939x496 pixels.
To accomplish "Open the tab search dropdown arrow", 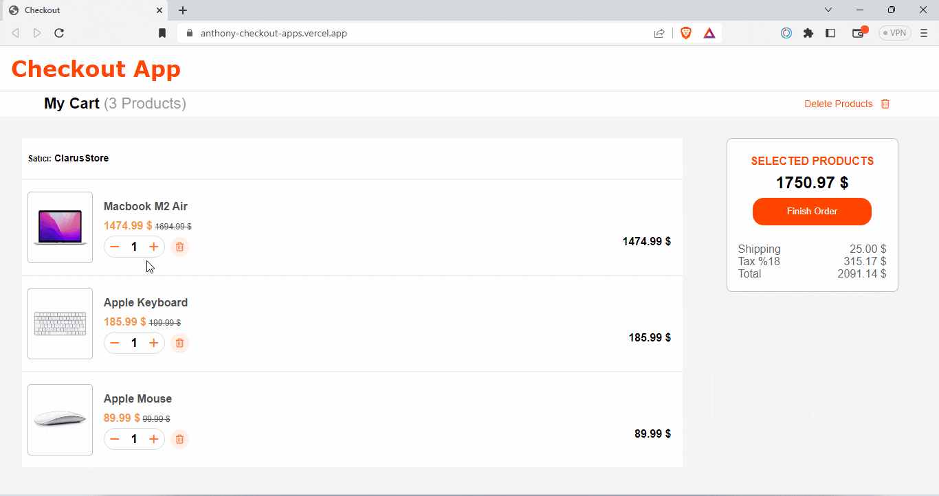I will pos(828,10).
